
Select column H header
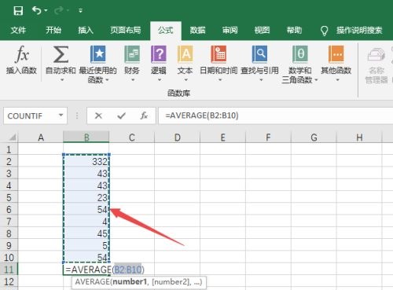click(x=359, y=138)
